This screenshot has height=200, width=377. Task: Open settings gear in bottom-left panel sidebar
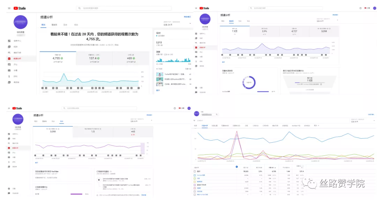coord(9,189)
